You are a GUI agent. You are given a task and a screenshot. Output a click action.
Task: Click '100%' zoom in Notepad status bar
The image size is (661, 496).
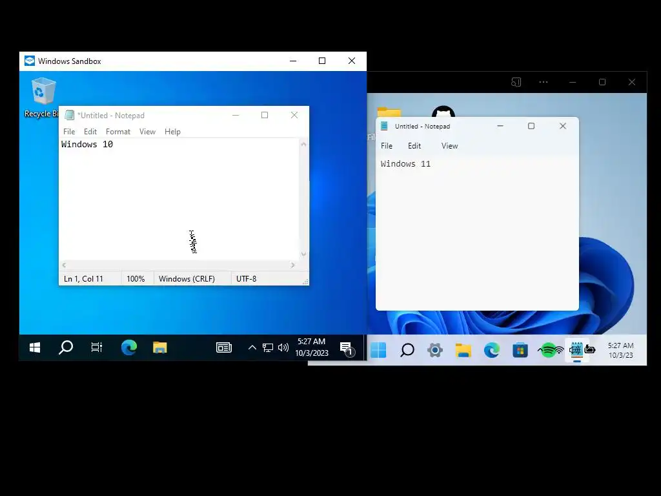click(136, 279)
